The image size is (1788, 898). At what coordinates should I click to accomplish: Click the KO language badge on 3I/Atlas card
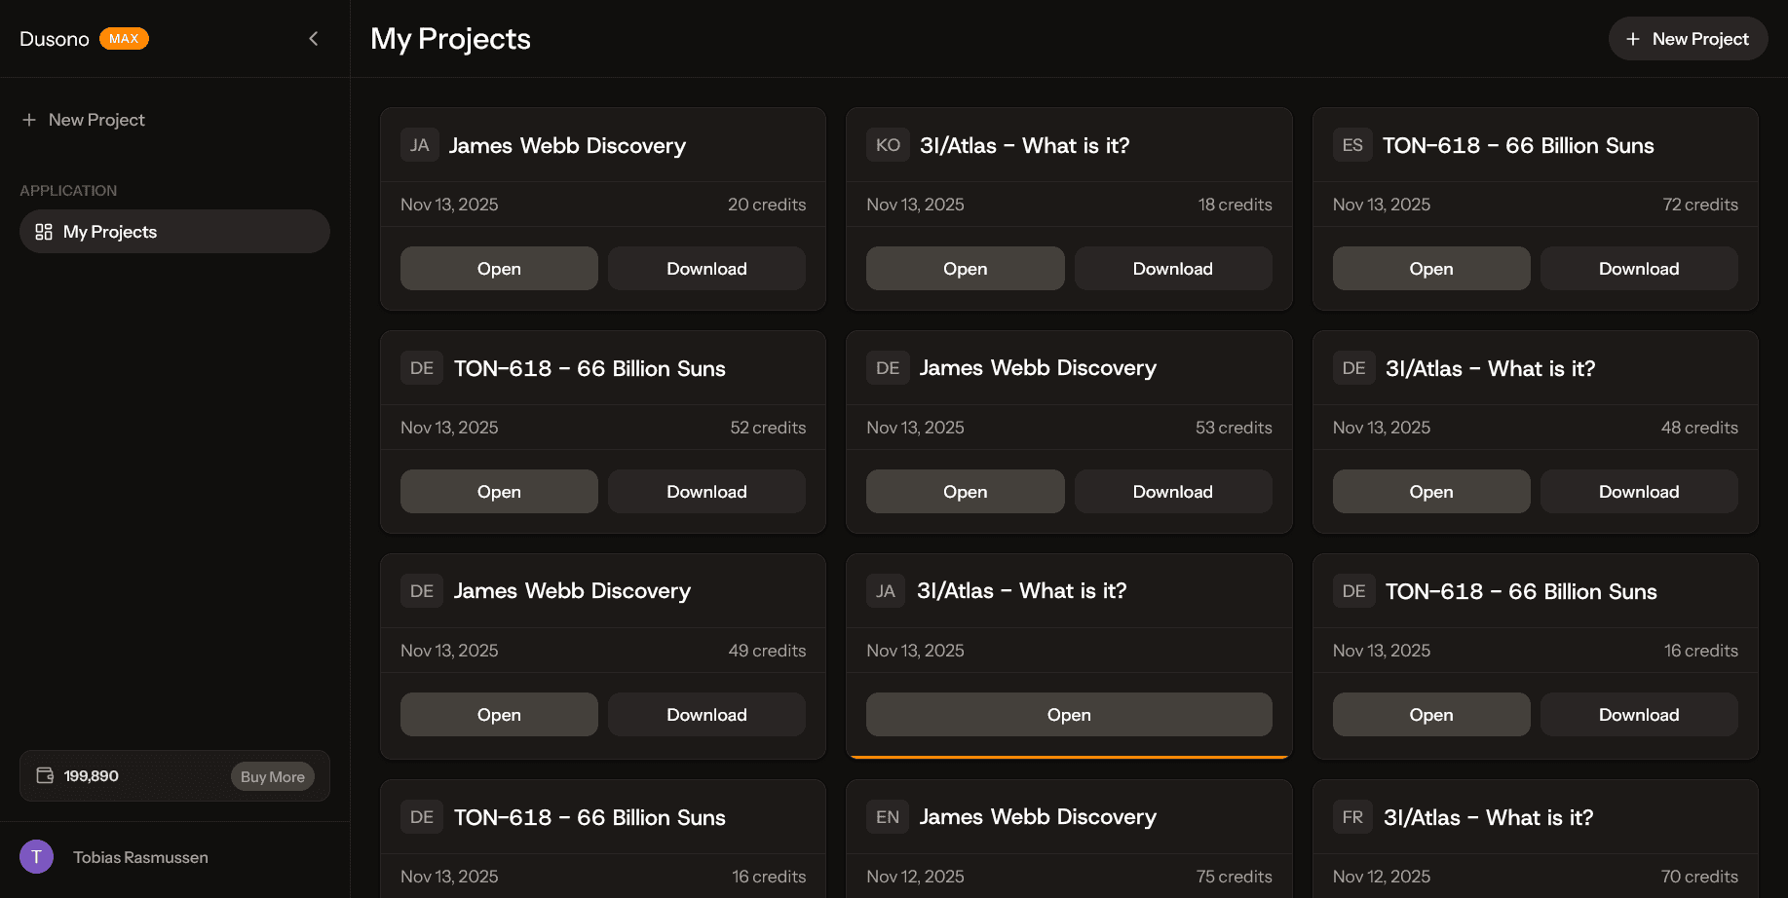click(887, 145)
